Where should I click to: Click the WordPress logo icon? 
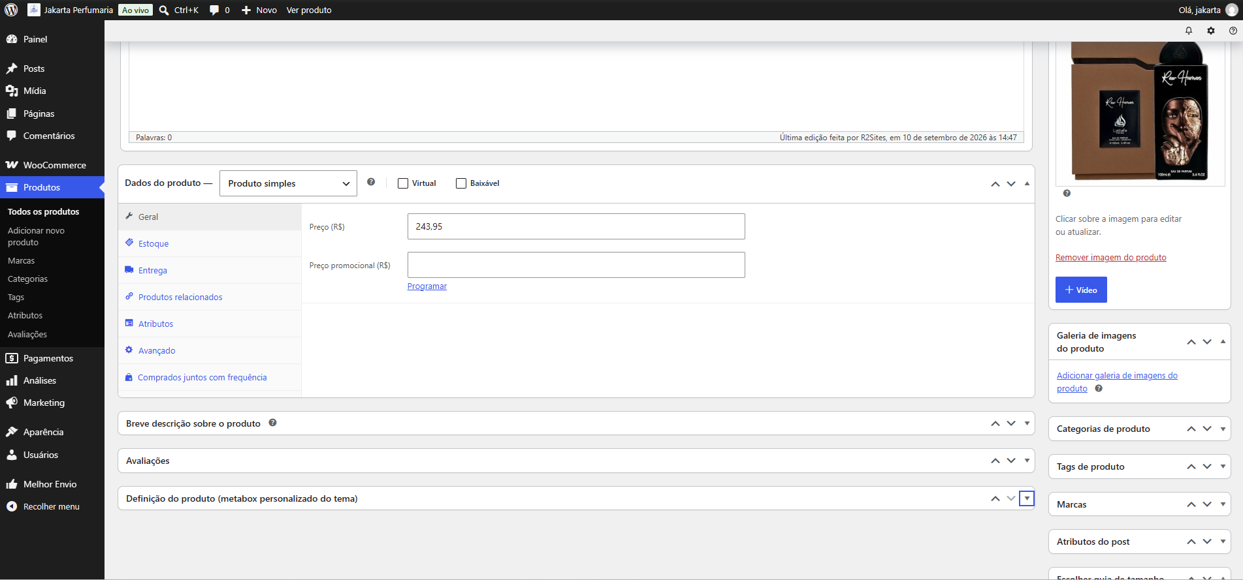pos(11,10)
